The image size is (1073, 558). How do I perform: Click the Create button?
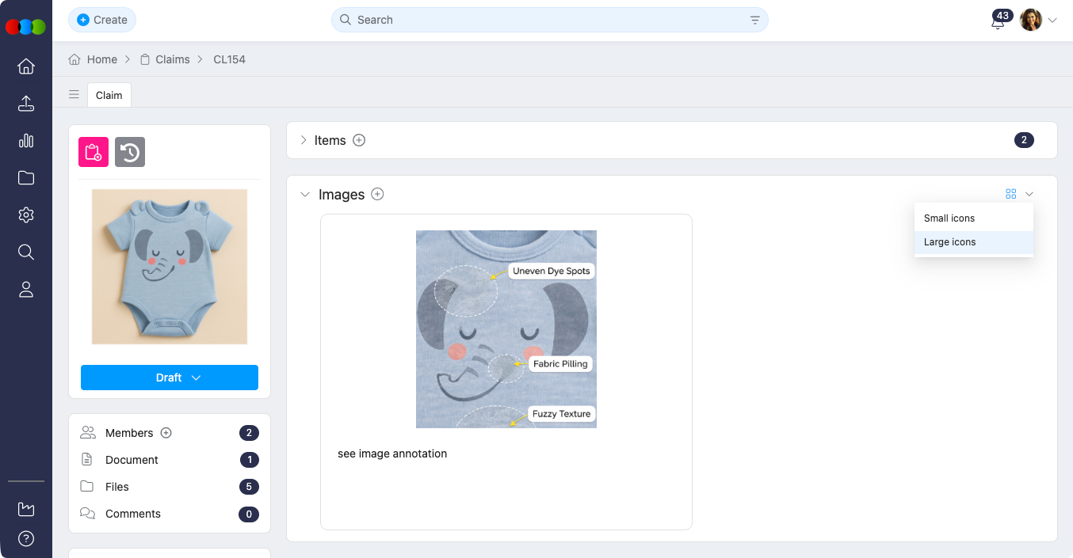[102, 20]
